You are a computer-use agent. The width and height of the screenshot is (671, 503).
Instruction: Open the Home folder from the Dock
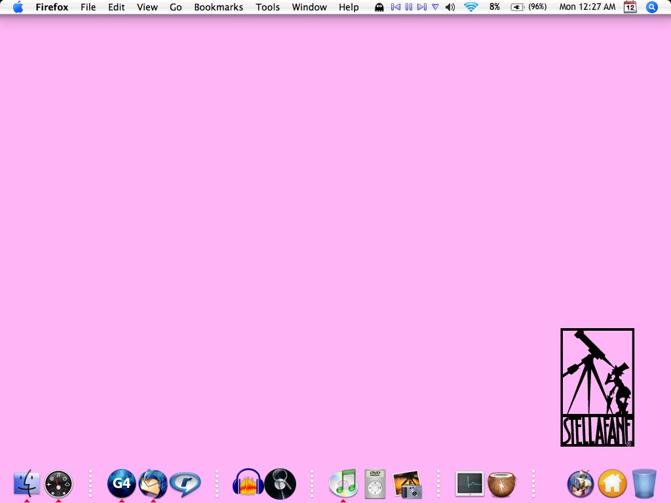[612, 484]
